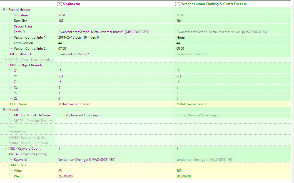Click Skyrim.esm Editor ID DwarvenLargeScrap2 cell
Screen dimensions: 294x183
74,54
